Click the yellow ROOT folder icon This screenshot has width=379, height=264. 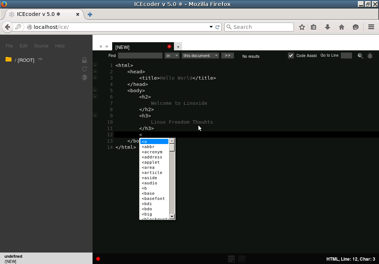coord(9,60)
